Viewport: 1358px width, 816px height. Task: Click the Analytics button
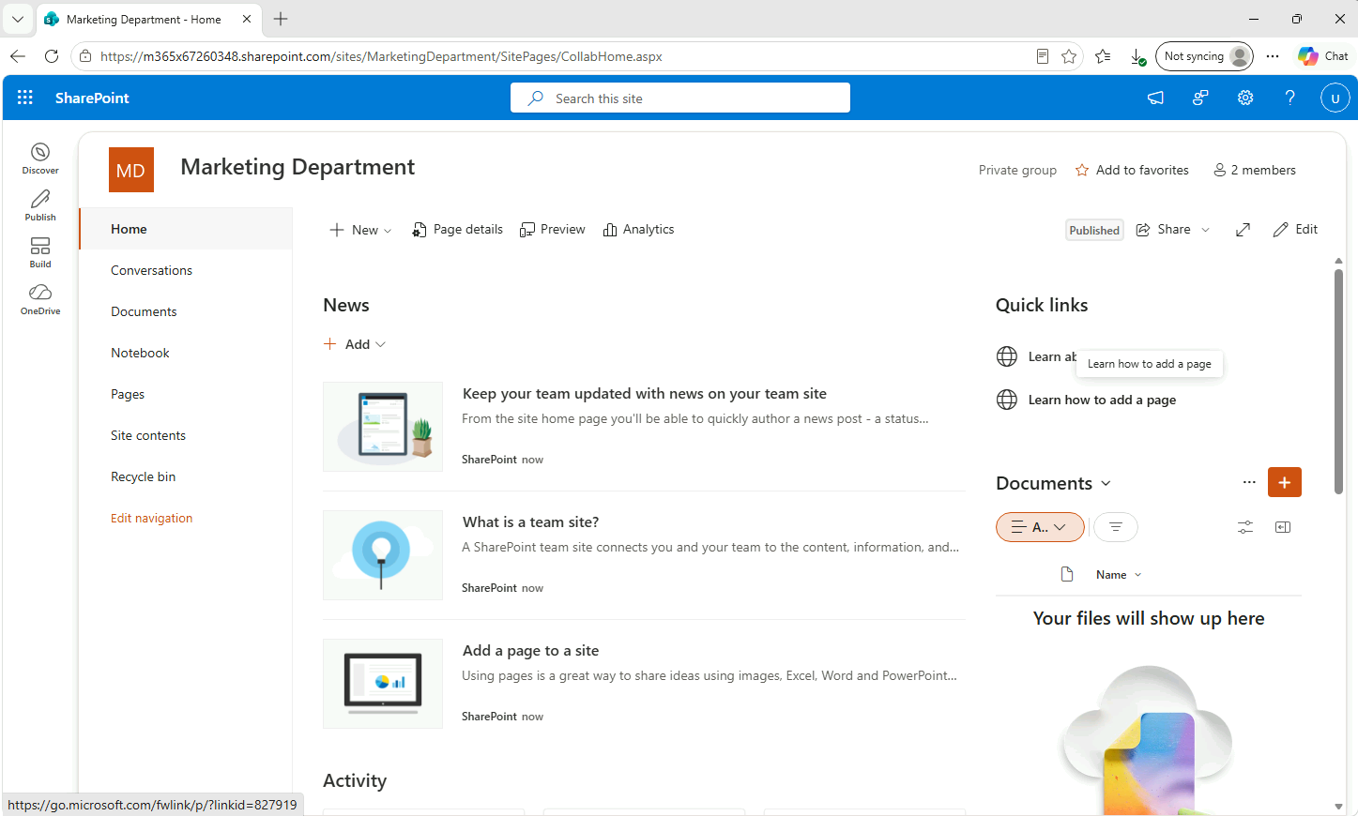(638, 230)
